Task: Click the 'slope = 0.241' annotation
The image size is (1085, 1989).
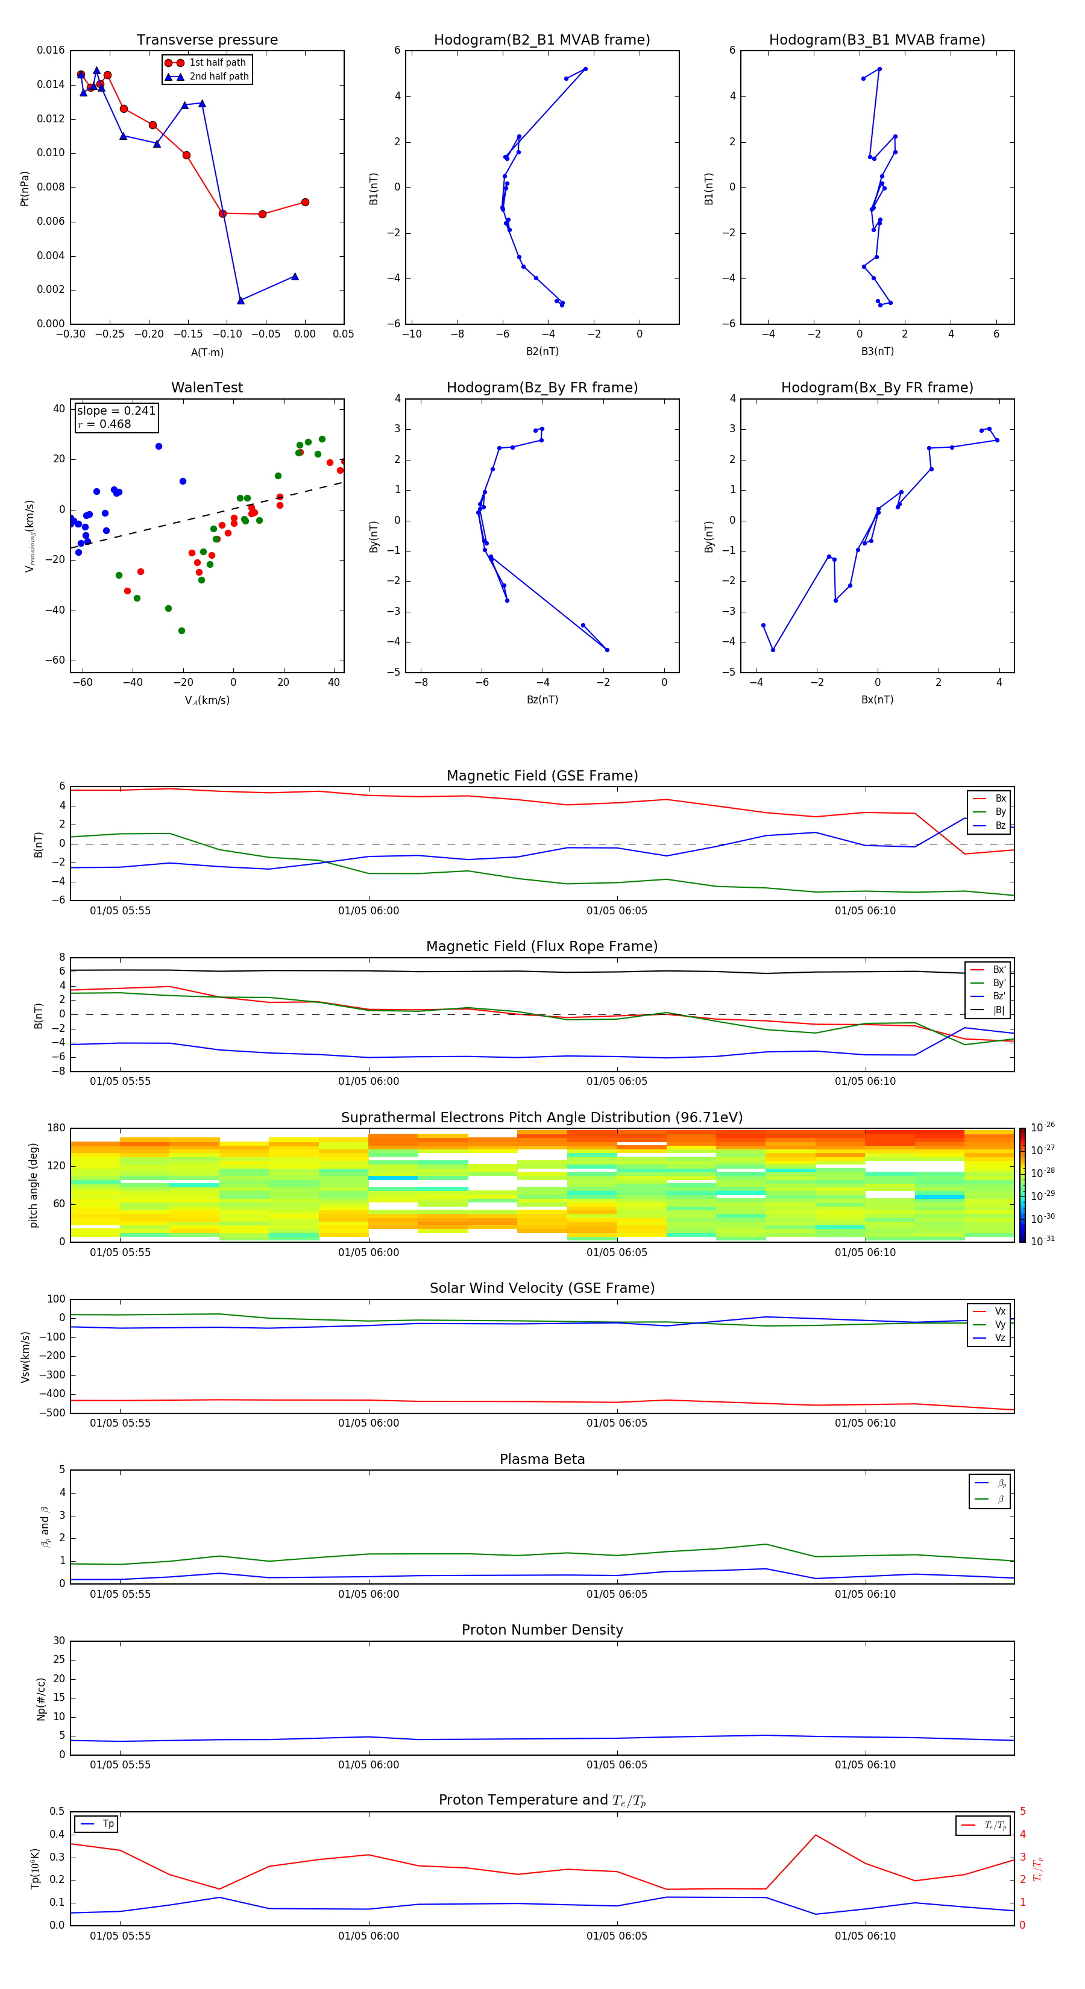Action: [x=116, y=411]
